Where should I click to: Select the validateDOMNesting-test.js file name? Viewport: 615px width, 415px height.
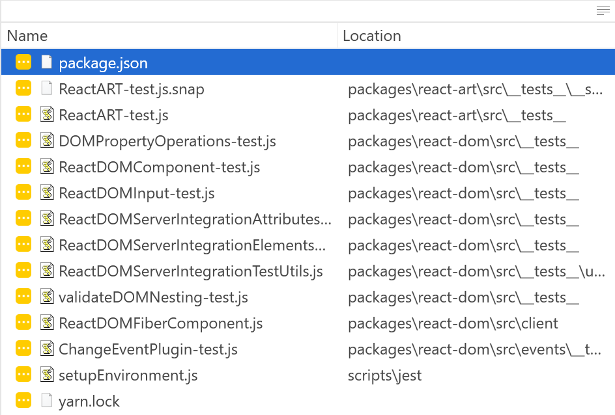click(x=153, y=298)
